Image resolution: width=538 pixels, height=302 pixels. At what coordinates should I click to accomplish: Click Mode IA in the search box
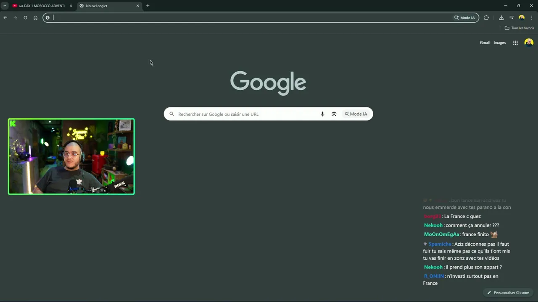tap(356, 114)
